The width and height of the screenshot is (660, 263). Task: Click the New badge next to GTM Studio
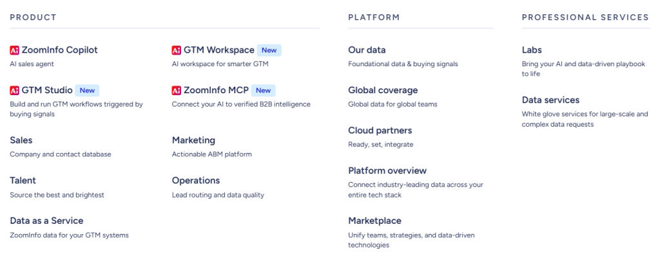pos(87,90)
